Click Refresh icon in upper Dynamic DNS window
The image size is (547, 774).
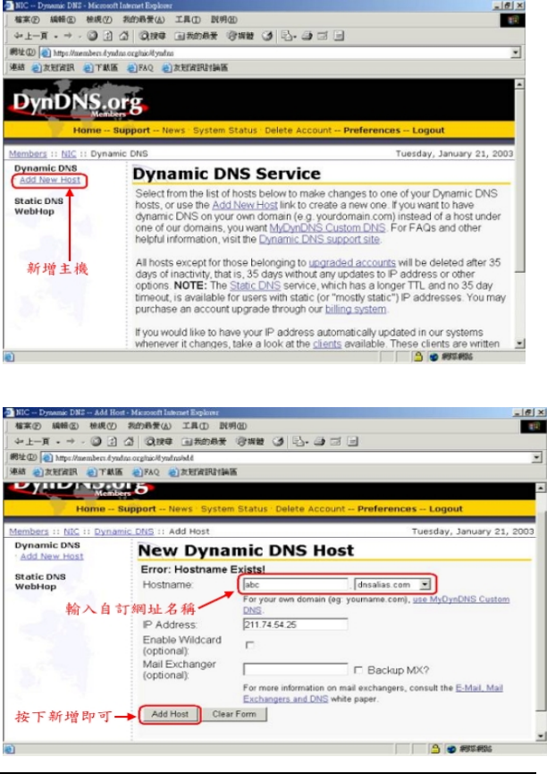click(108, 36)
